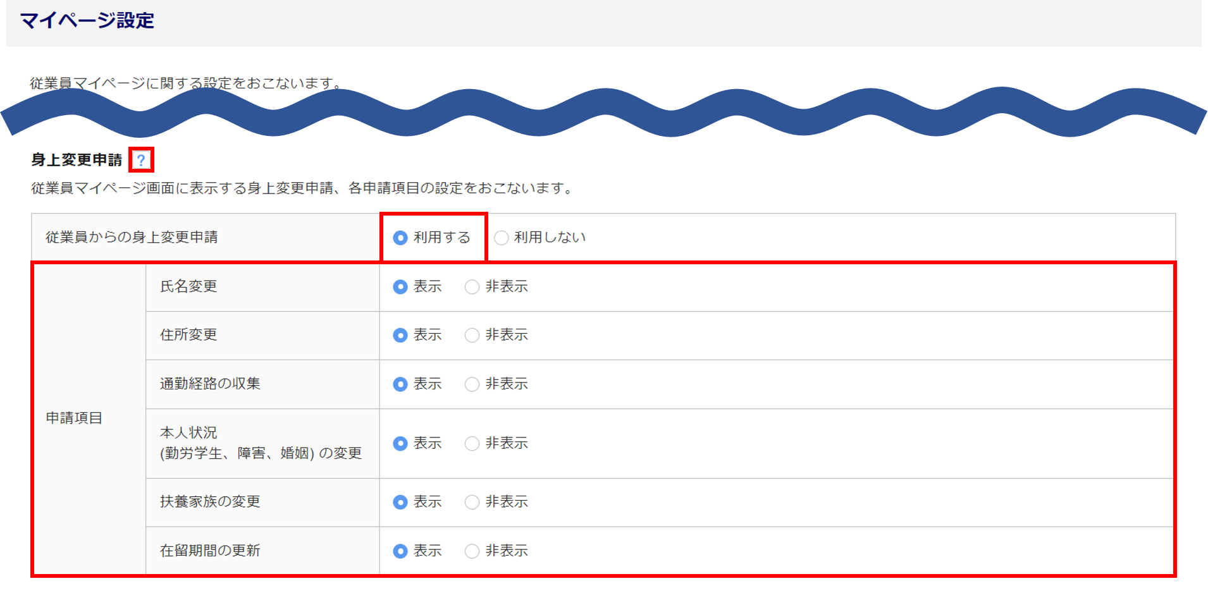Click the 本人状況 row label
The height and width of the screenshot is (593, 1208).
261,443
